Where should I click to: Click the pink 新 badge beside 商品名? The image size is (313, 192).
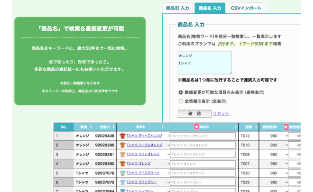coord(197,127)
